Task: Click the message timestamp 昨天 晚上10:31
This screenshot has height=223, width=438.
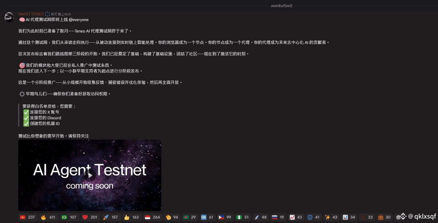Action: 61,14
